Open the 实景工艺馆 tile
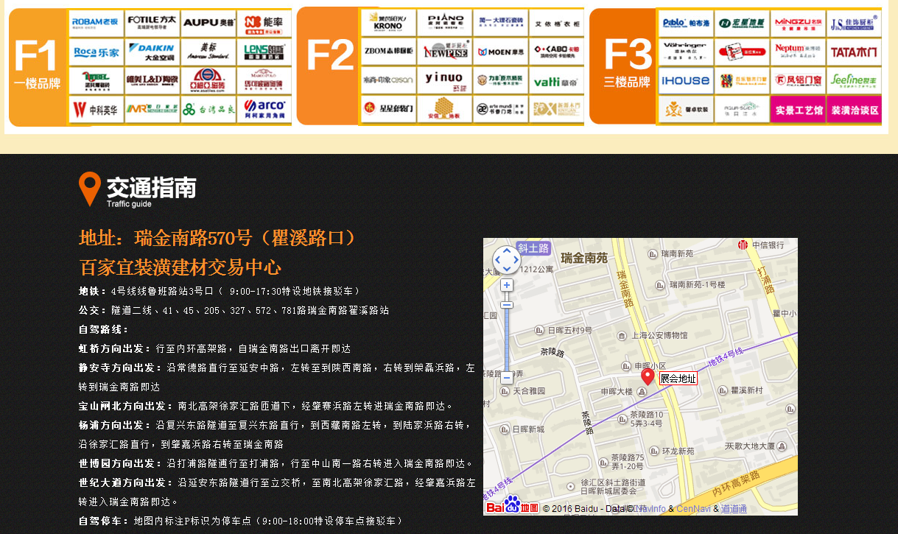This screenshot has height=534, width=898. [x=798, y=110]
